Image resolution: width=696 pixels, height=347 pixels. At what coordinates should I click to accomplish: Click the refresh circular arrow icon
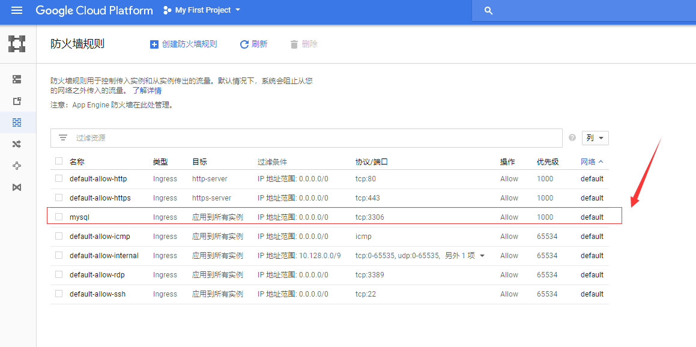coord(244,44)
